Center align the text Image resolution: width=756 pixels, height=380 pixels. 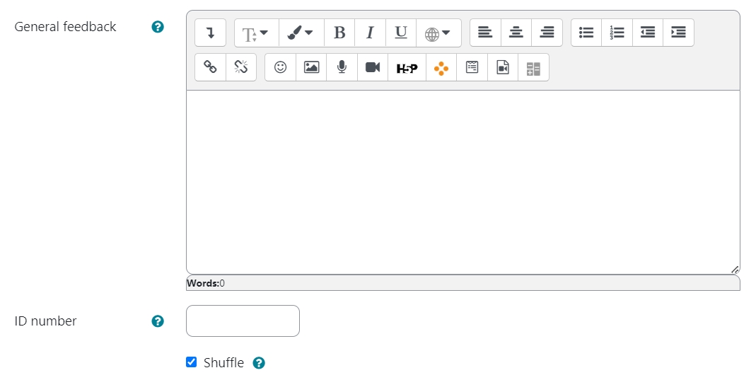coord(516,33)
